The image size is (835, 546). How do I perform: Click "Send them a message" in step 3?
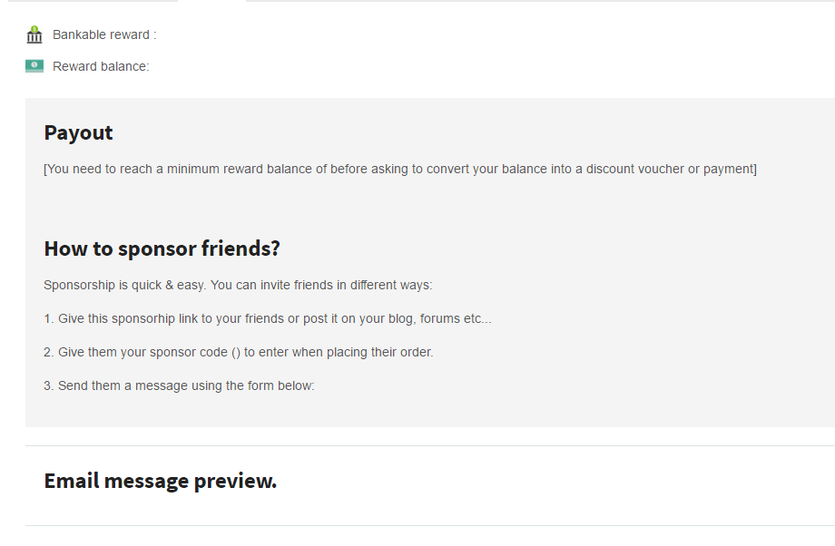point(115,385)
